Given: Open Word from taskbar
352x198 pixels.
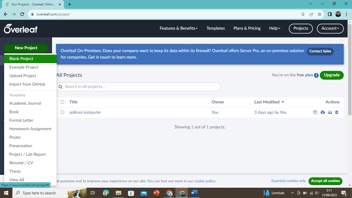Looking at the screenshot, I should click(194, 193).
